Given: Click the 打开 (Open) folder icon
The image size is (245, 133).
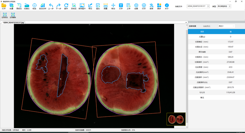Looking at the screenshot, I should pos(4,6).
